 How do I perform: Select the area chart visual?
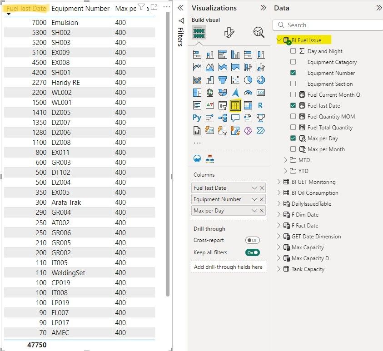tap(209, 67)
